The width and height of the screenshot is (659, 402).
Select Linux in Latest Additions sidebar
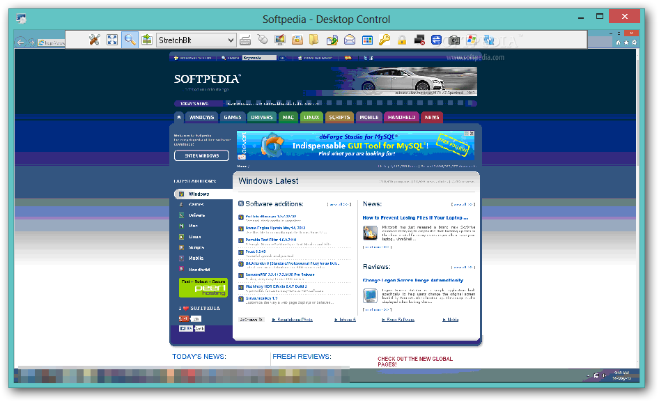tap(194, 237)
